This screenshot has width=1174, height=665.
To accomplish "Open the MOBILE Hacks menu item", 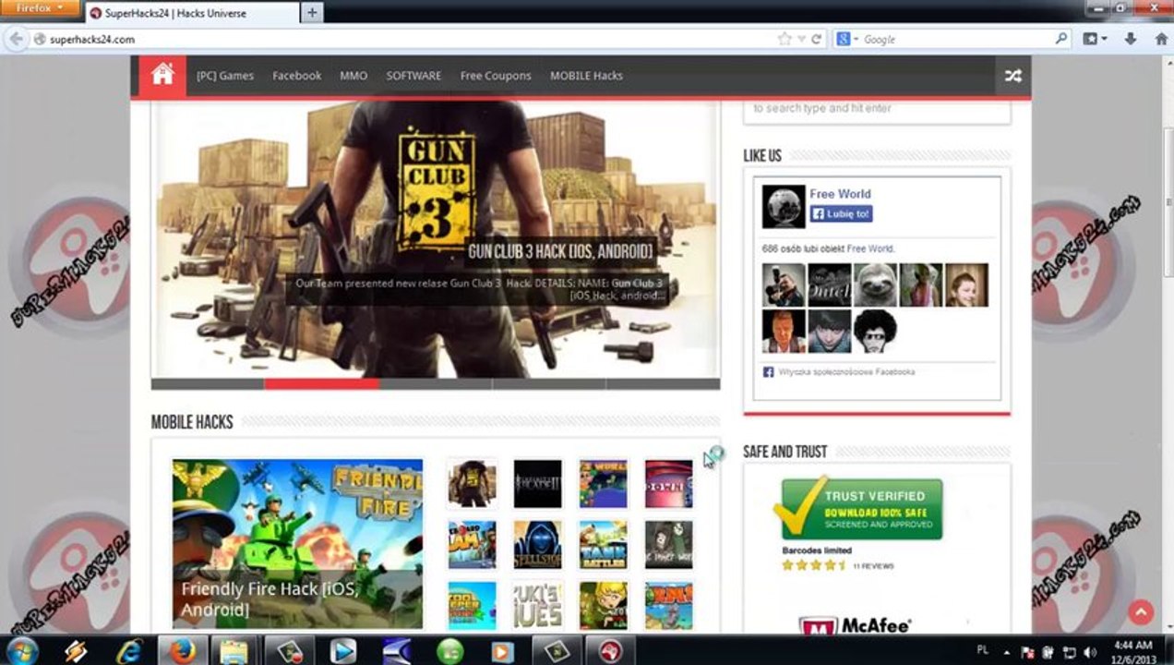I will pos(586,76).
